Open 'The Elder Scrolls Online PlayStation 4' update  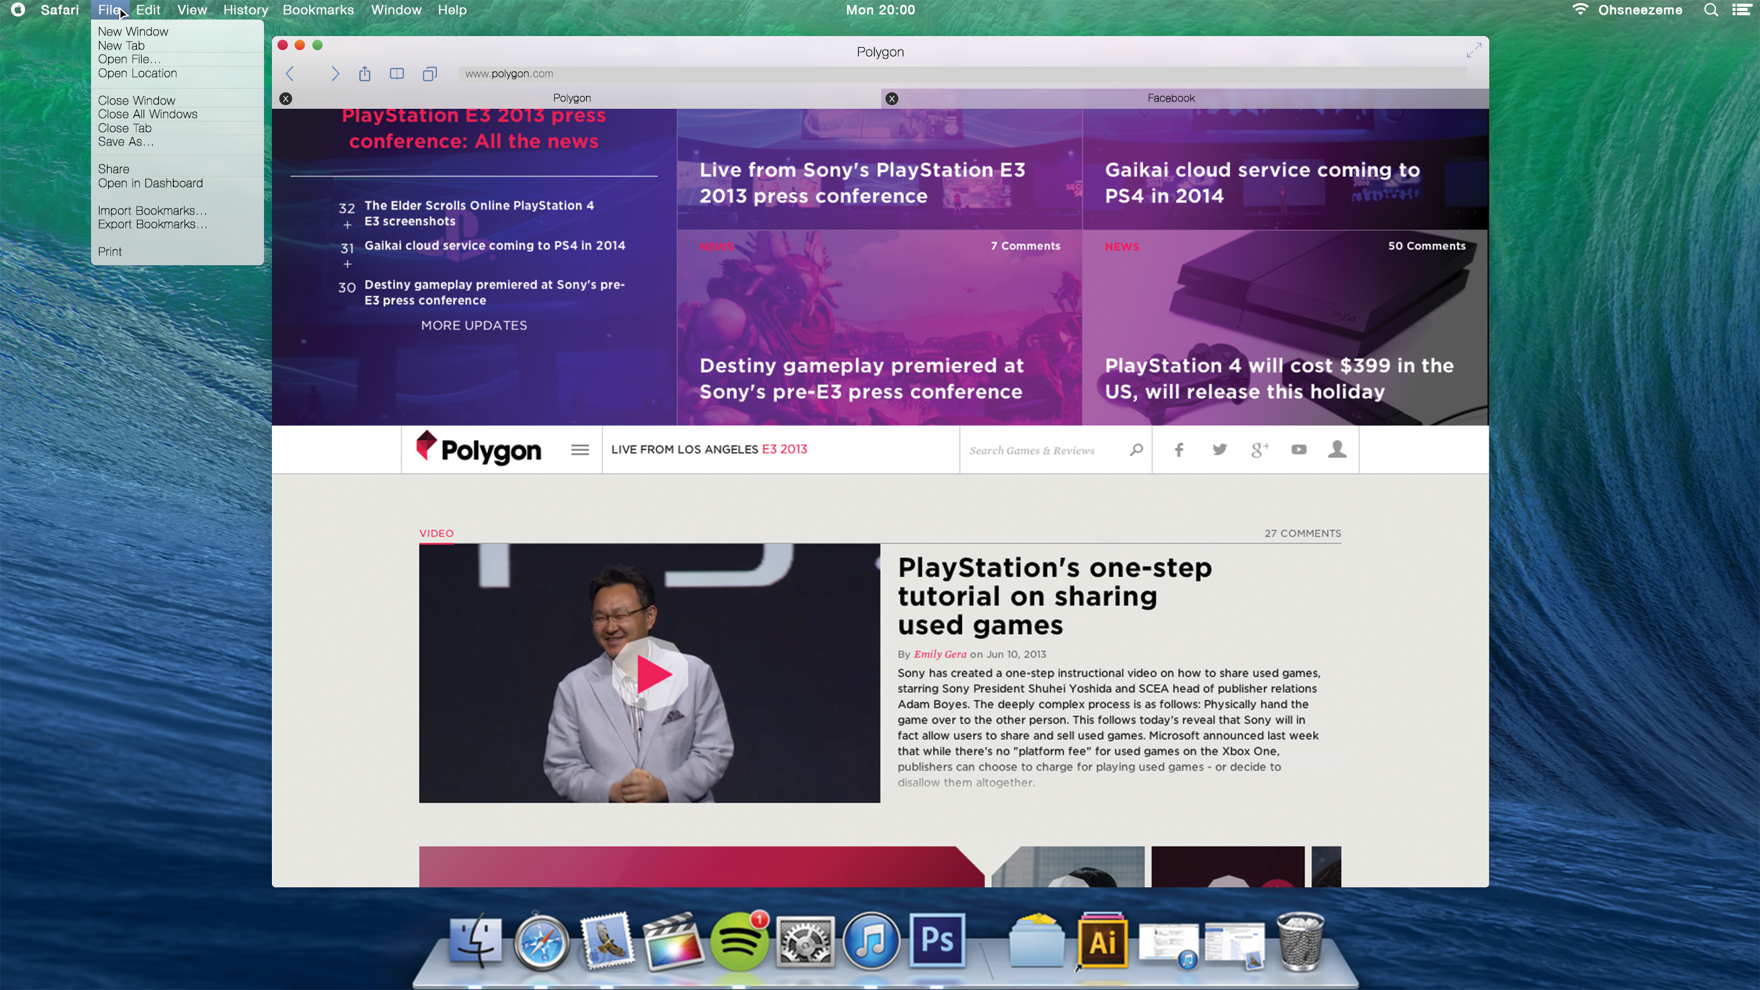pos(479,213)
